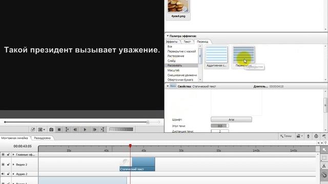Toggle lock on Видео 2 track
Screen dimensions: 328x184
point(8,165)
